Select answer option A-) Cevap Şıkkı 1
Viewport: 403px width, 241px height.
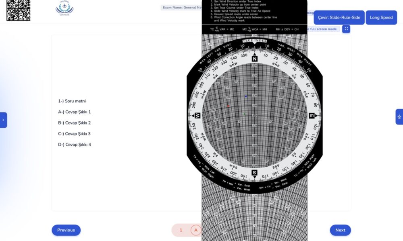75,112
